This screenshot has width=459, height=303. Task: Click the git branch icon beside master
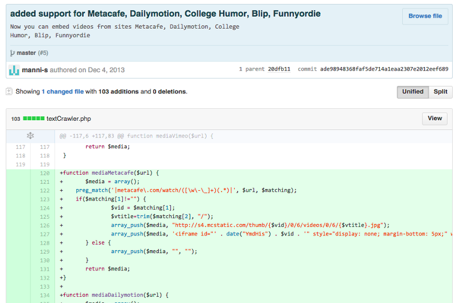(12, 53)
